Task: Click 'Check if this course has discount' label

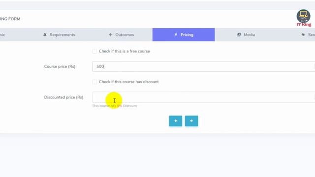Action: pyautogui.click(x=129, y=82)
